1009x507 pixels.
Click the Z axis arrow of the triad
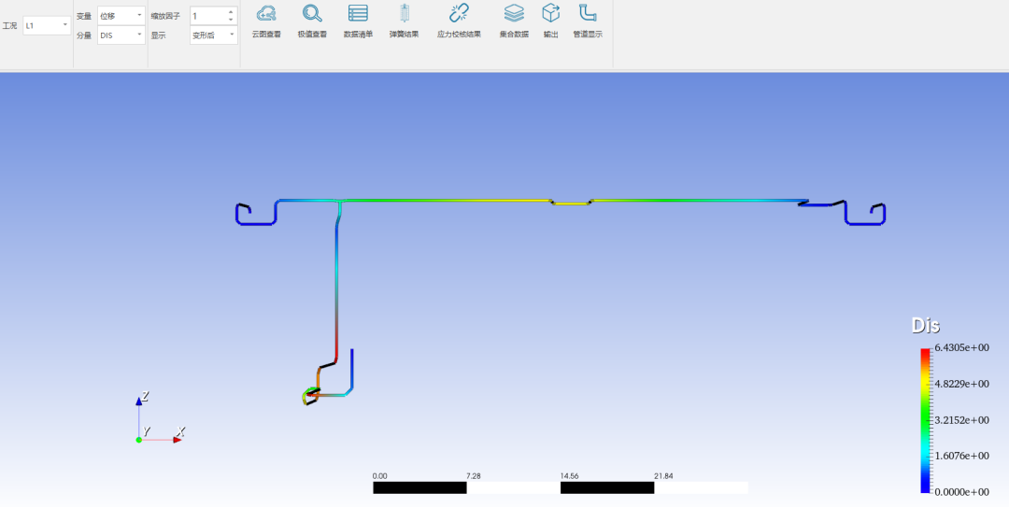pos(138,401)
